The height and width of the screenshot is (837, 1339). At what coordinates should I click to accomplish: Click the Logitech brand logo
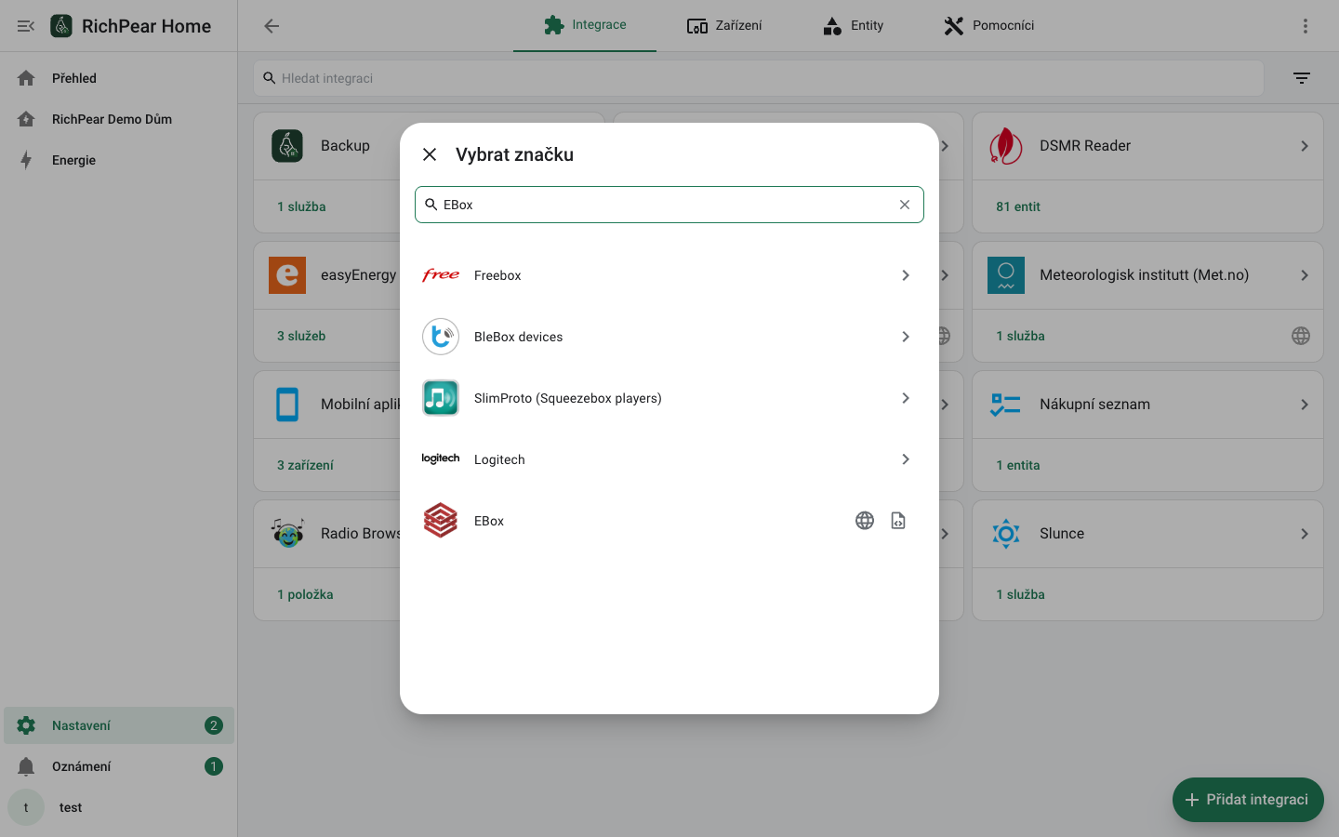tap(441, 459)
